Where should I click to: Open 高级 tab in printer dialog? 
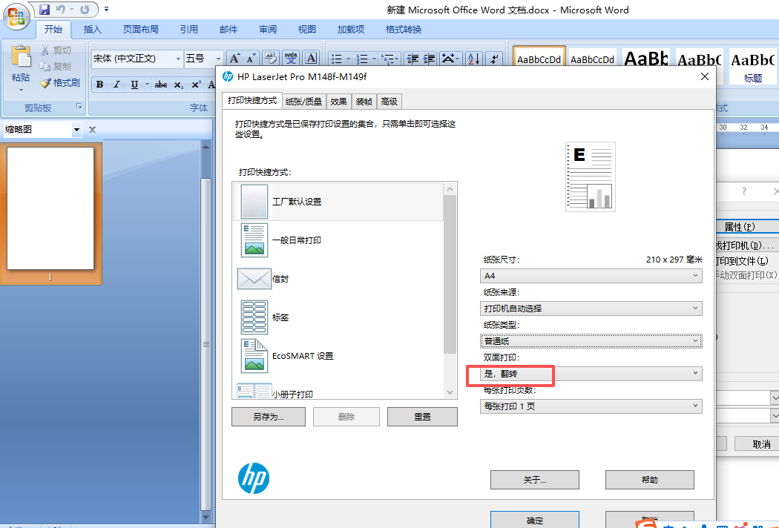coord(389,102)
